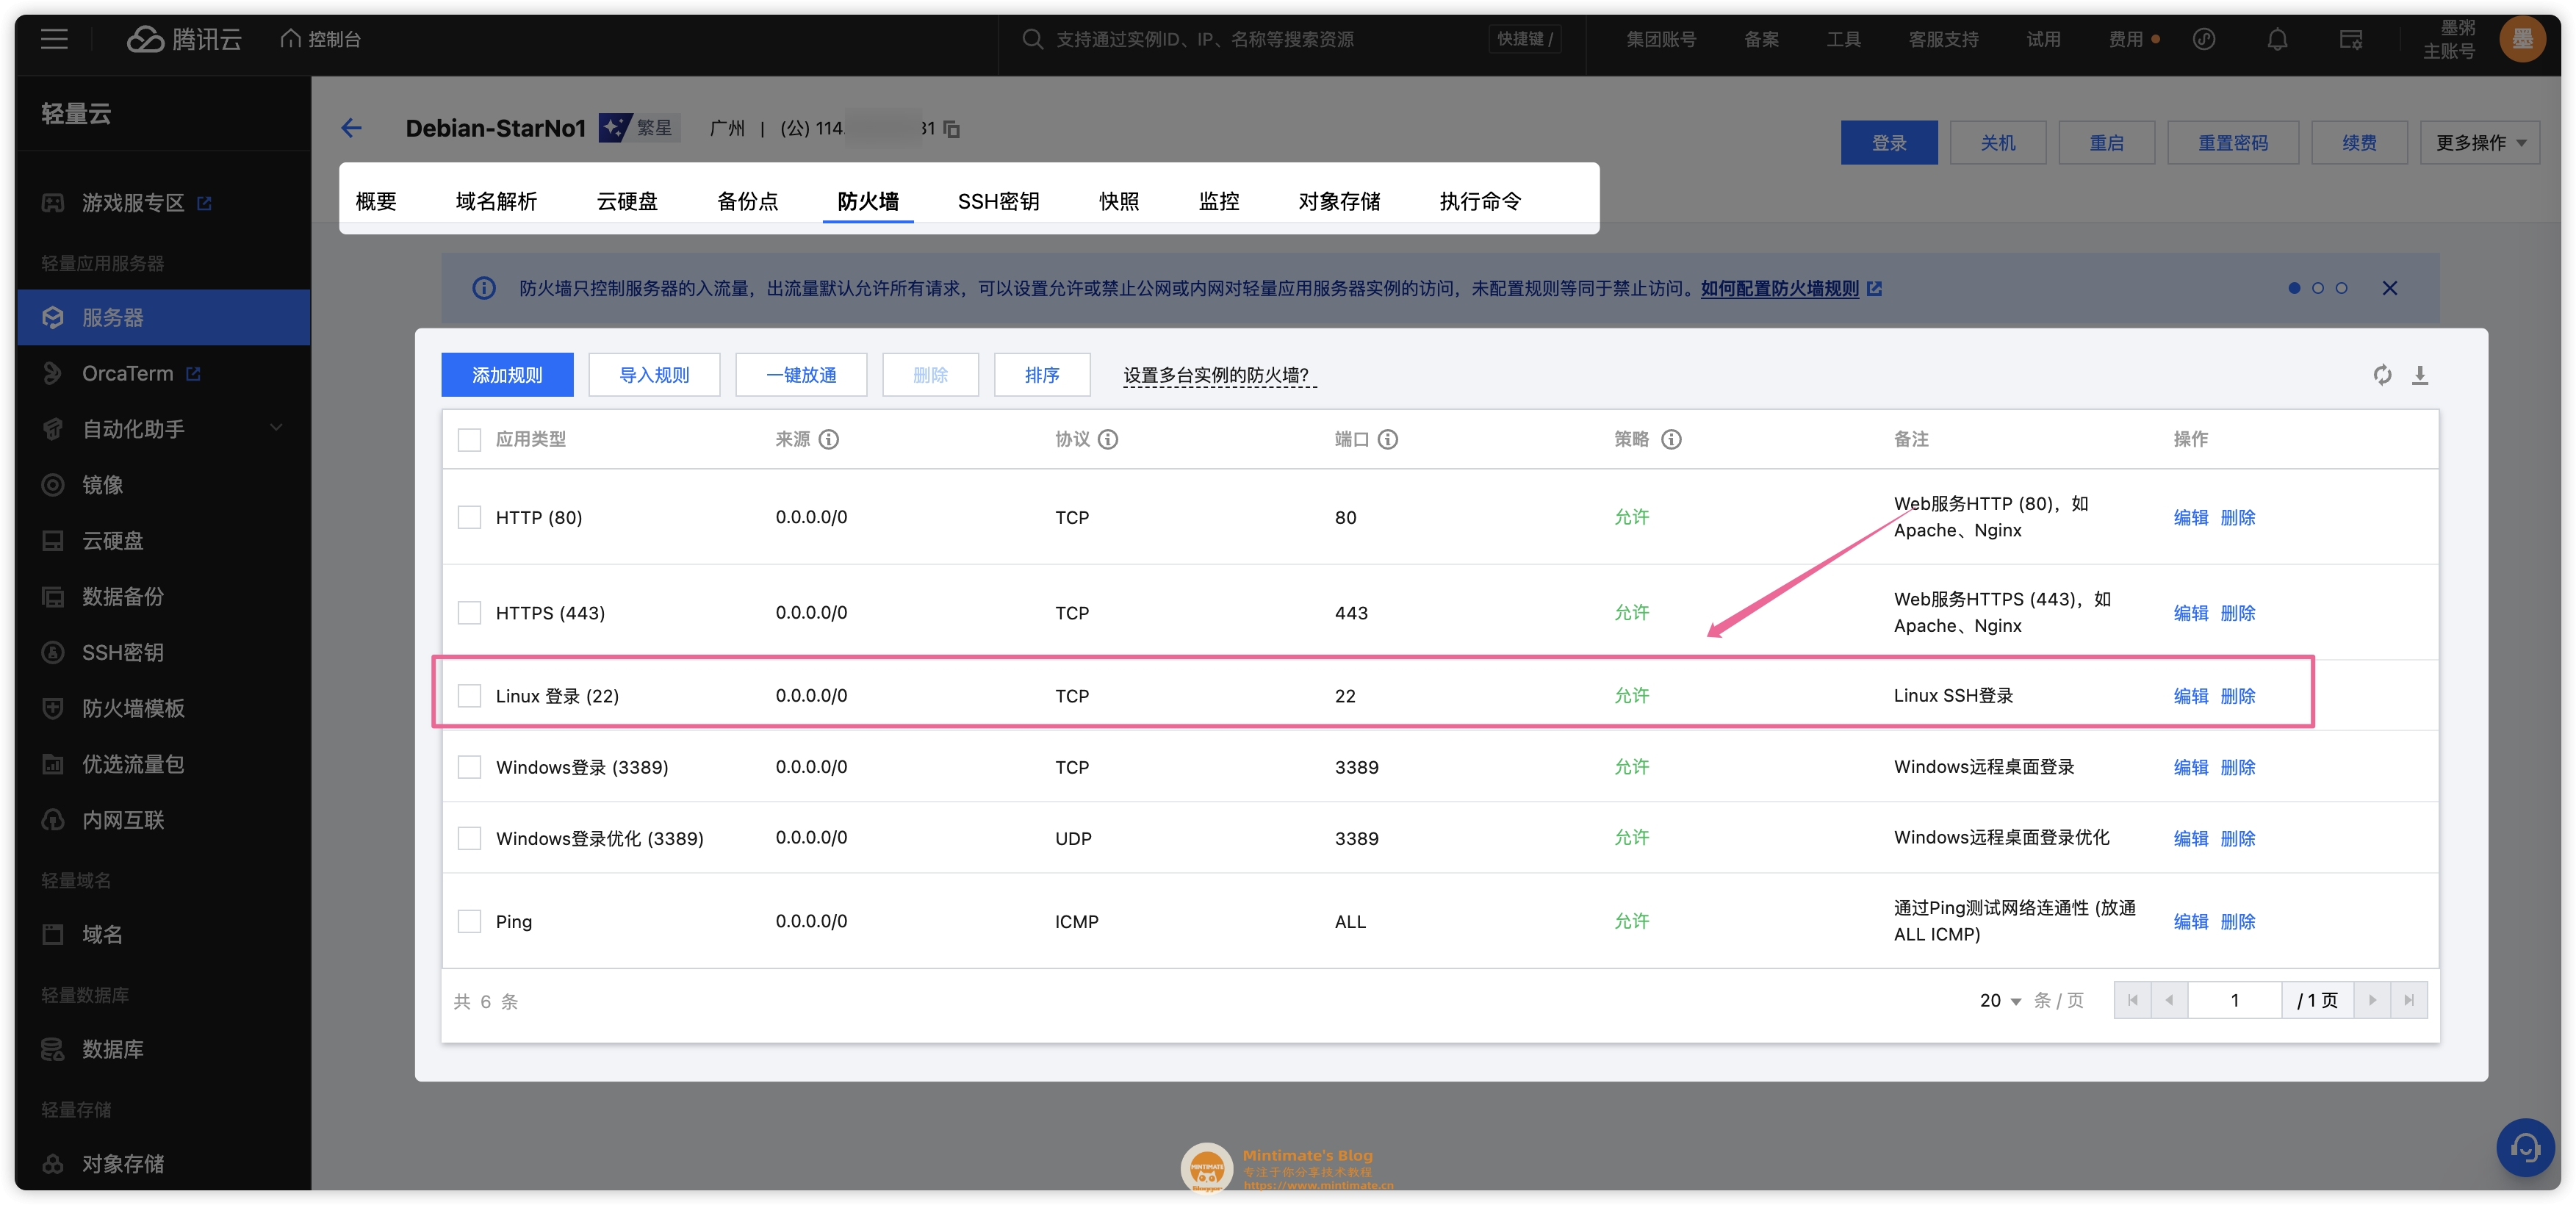Go to the first page arrow

(2132, 1000)
